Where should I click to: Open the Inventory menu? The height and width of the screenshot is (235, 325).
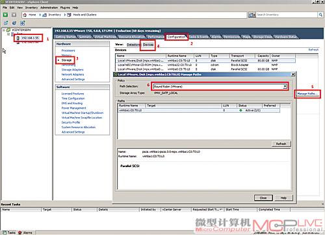tap(31, 8)
